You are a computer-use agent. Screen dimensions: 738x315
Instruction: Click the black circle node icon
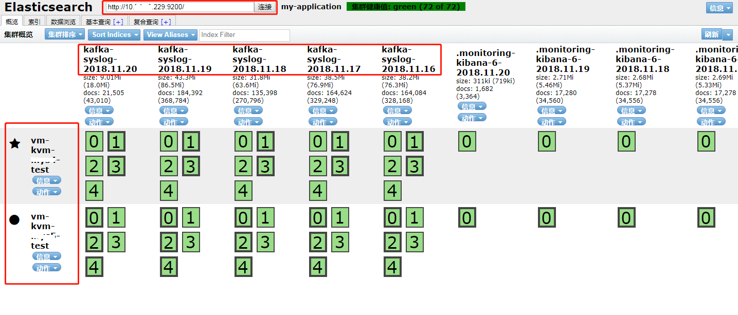pos(14,220)
